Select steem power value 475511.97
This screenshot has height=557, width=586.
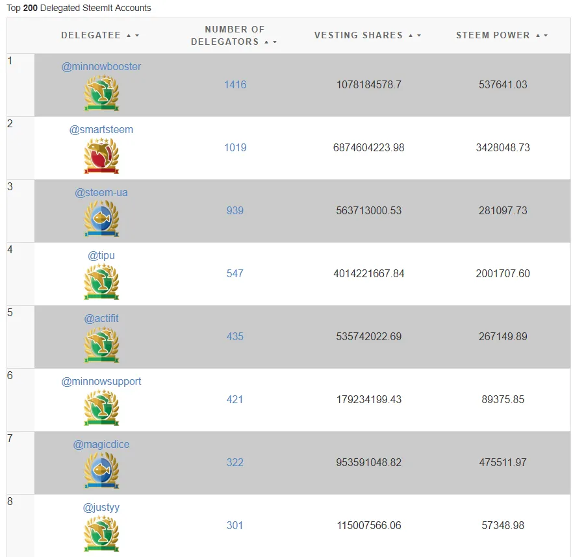[x=503, y=463]
